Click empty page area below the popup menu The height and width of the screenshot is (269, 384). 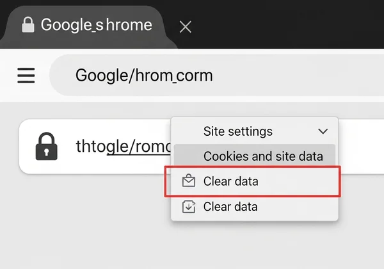(x=255, y=245)
